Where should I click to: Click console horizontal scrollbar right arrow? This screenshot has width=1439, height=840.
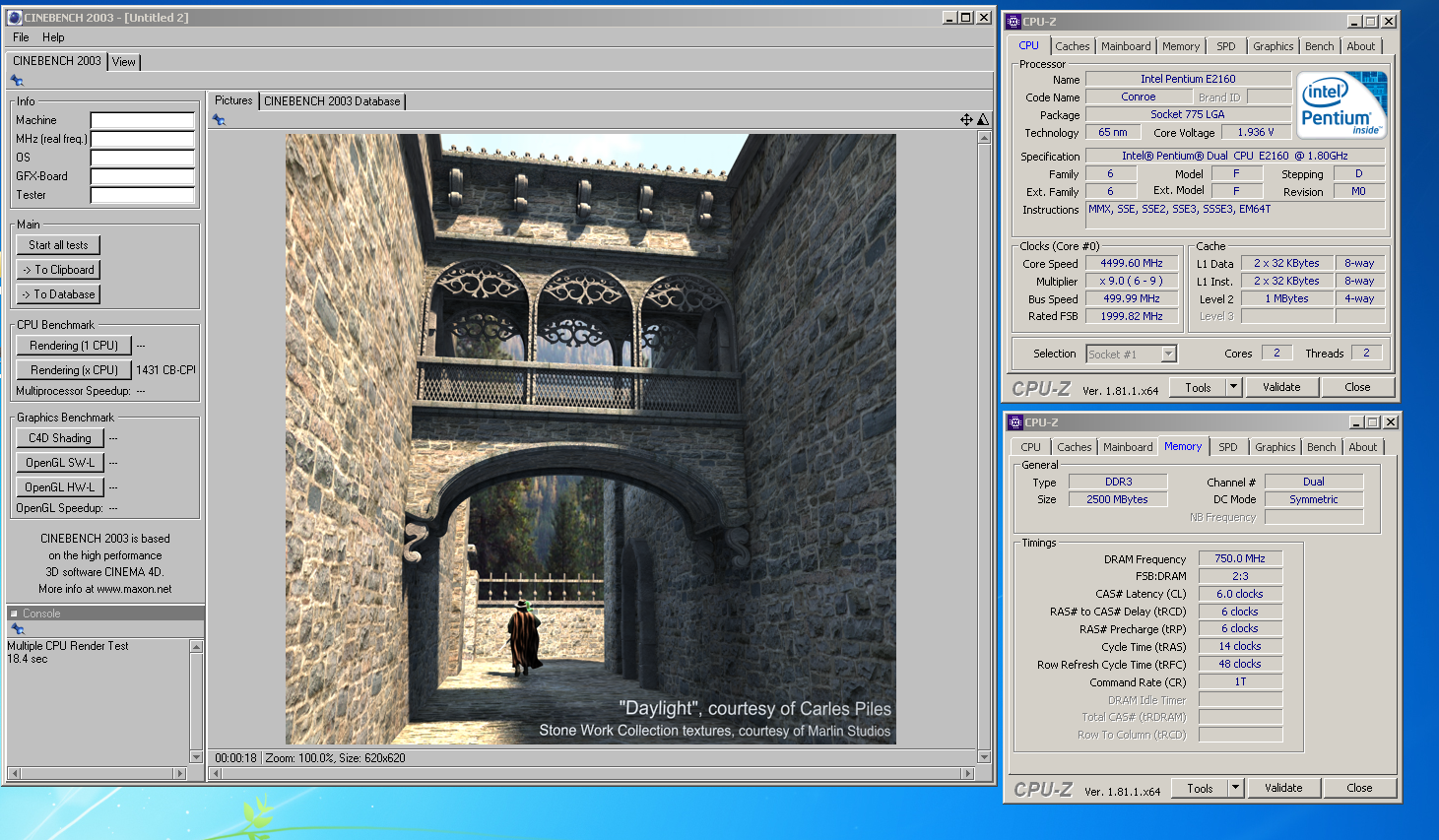179,774
